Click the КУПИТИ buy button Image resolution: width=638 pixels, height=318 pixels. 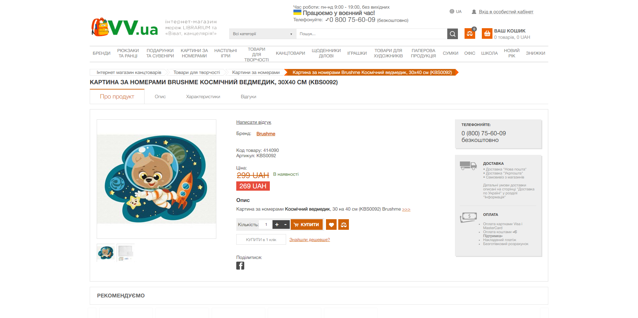click(307, 224)
